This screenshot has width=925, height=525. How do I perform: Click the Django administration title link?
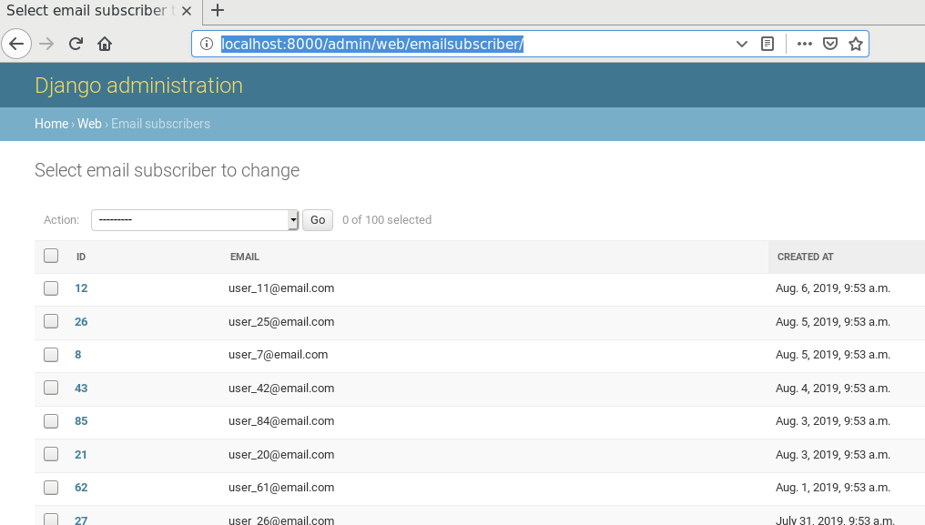click(138, 86)
